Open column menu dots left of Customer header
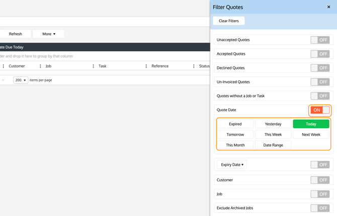Screen dimensions: 337x216 (4, 66)
